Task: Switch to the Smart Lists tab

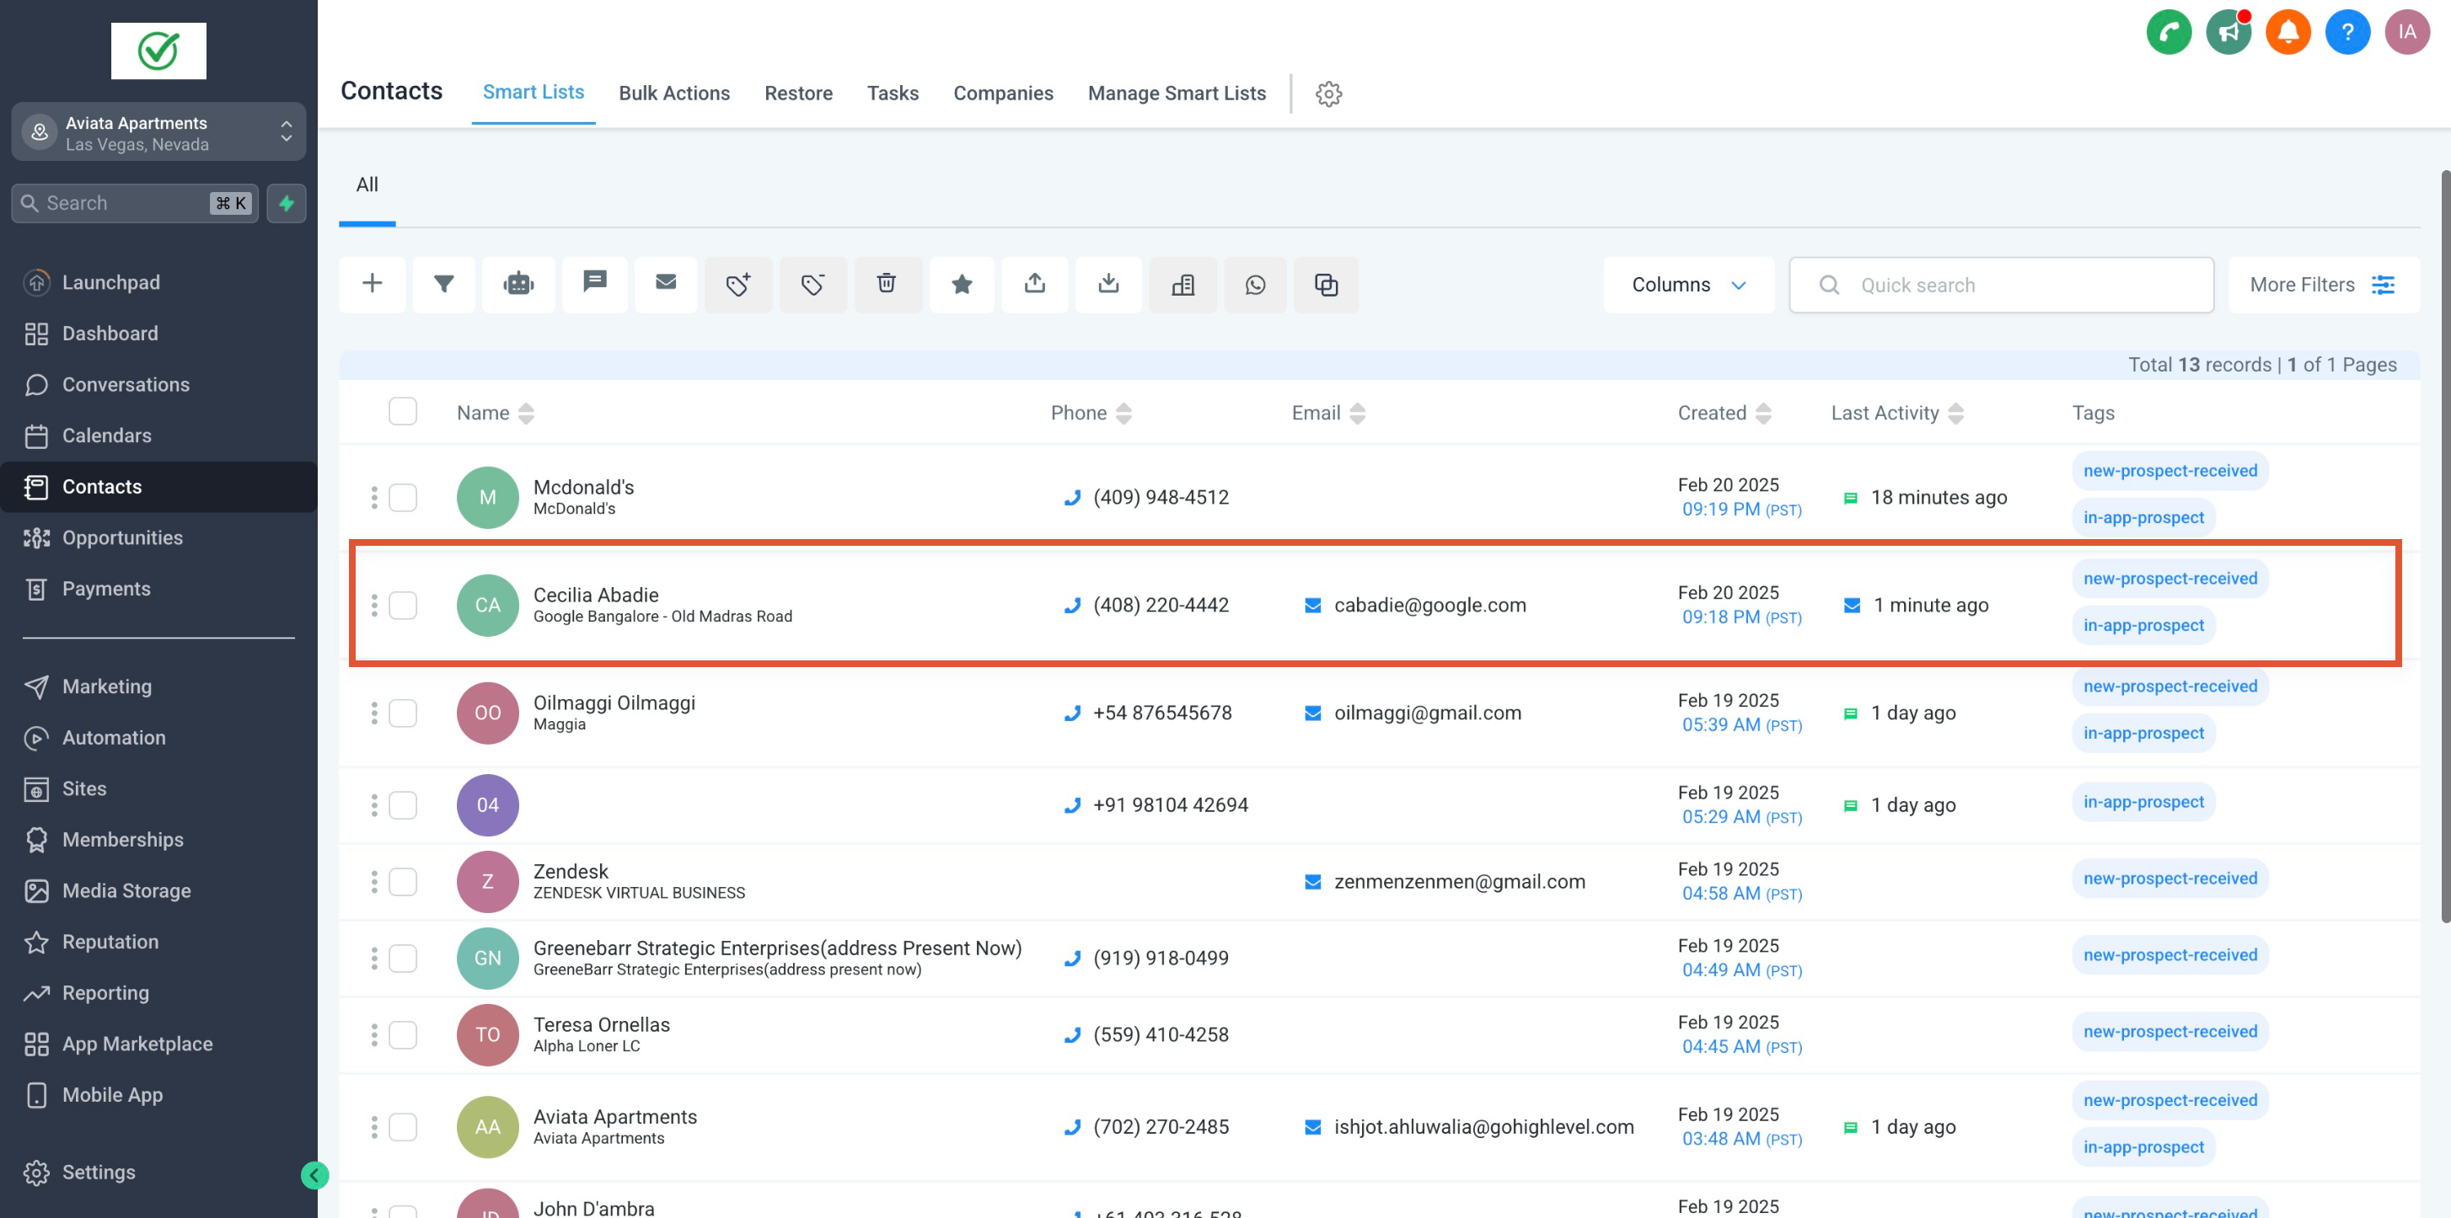Action: coord(533,92)
